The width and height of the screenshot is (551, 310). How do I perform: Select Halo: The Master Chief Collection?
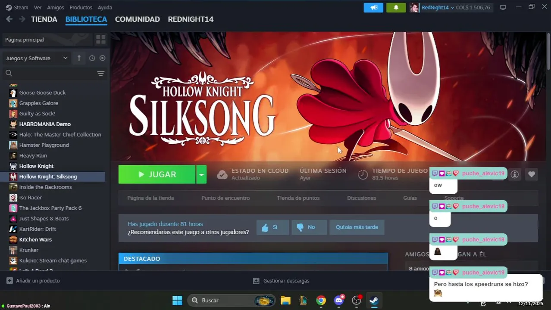(60, 135)
